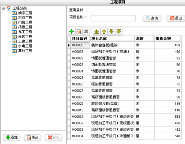Click the edit record toolbar icon
Viewport: 185px width, 144px height.
[x=79, y=31]
